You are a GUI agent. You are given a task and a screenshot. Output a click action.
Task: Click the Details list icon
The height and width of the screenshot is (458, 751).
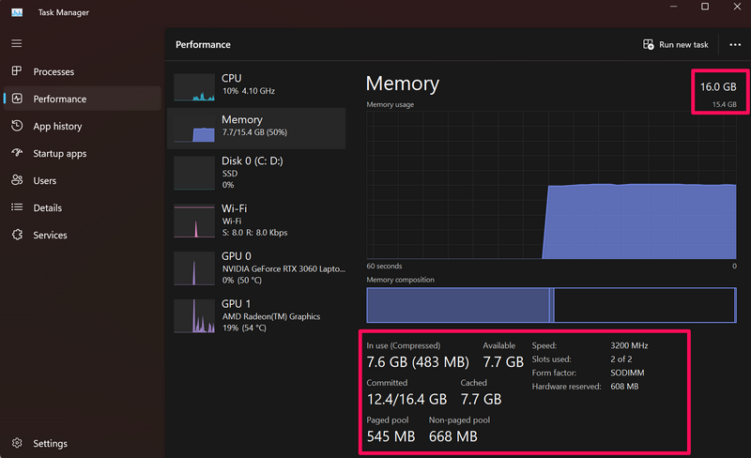pyautogui.click(x=16, y=207)
